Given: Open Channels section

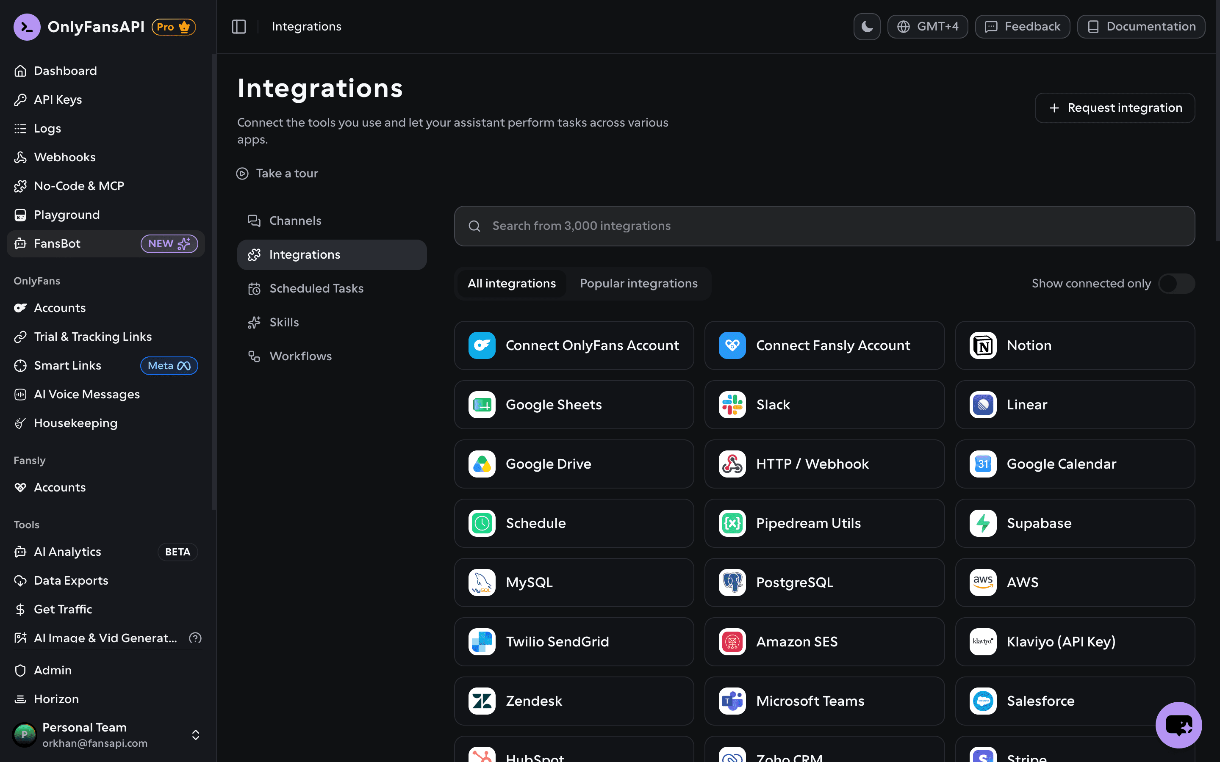Looking at the screenshot, I should tap(332, 221).
